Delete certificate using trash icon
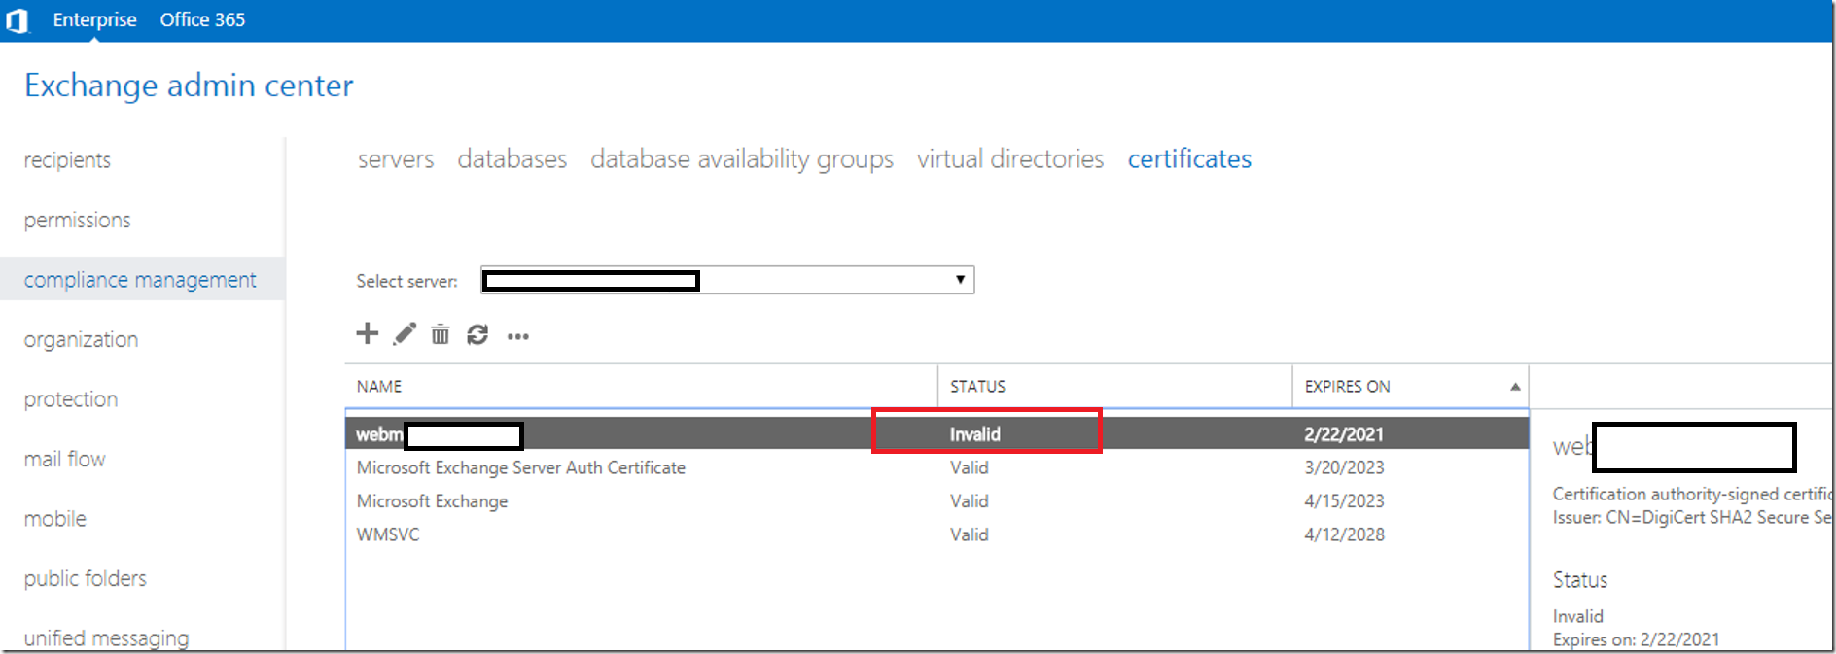This screenshot has width=1836, height=654. [441, 334]
